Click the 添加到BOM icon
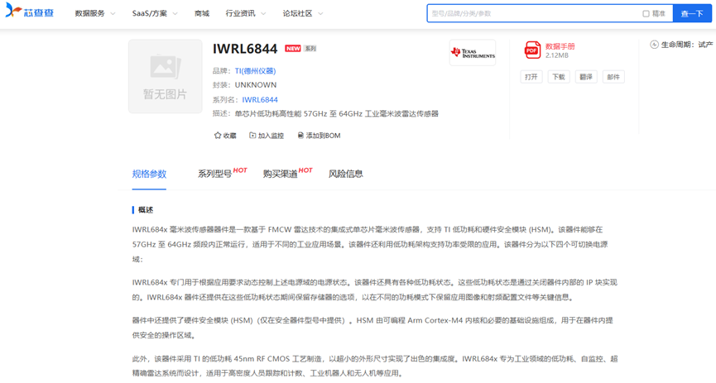The image size is (716, 383). (300, 136)
